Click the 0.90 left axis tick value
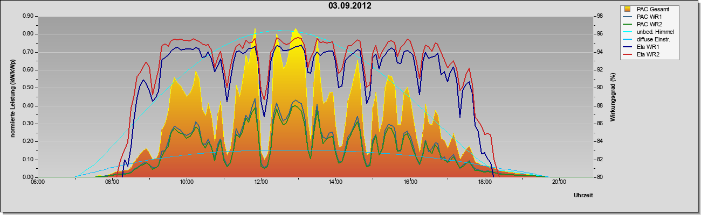 point(28,16)
